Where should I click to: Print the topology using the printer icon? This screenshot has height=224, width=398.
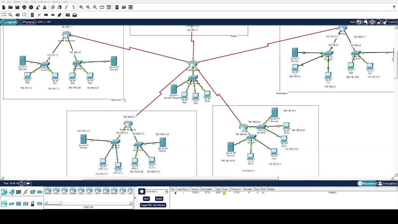(24, 7)
